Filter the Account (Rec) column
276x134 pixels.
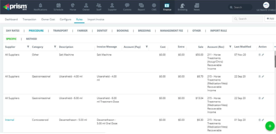click(230, 47)
